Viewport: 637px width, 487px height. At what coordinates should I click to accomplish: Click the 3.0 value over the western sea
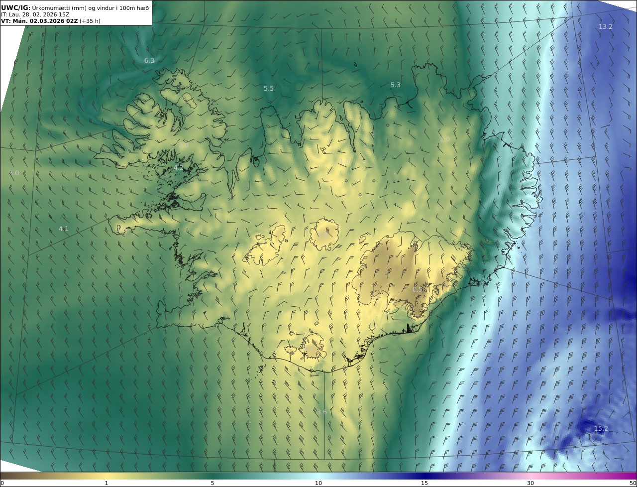14,173
